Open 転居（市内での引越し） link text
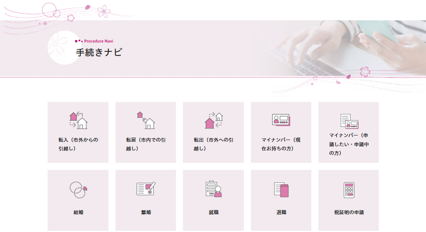 146,144
